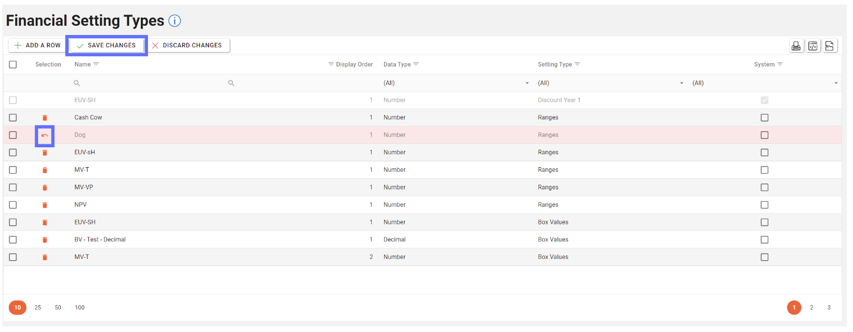Click the code export icon in the toolbar
The image size is (853, 332).
813,46
